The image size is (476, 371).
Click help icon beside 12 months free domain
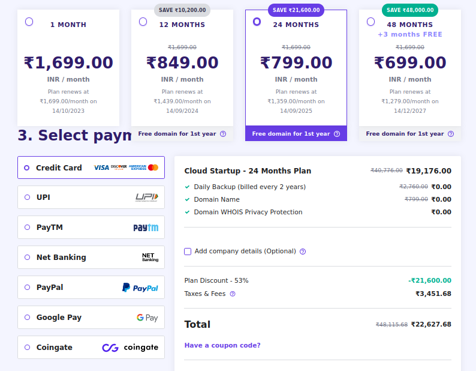223,134
